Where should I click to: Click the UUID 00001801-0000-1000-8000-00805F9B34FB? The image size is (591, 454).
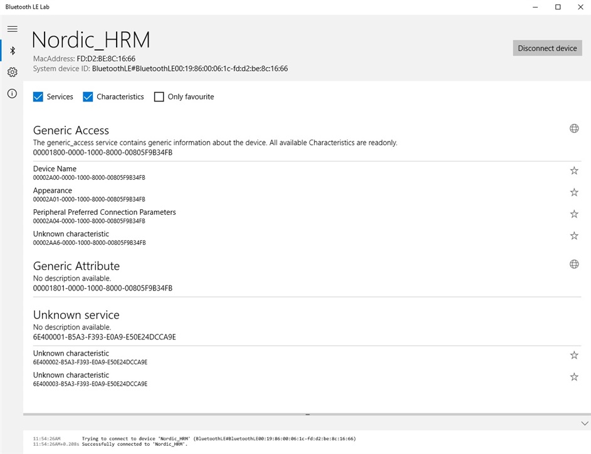point(103,288)
